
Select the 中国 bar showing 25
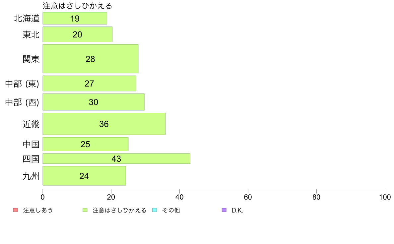click(x=86, y=144)
